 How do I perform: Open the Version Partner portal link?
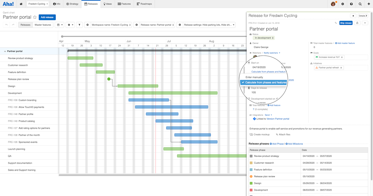click(278, 119)
